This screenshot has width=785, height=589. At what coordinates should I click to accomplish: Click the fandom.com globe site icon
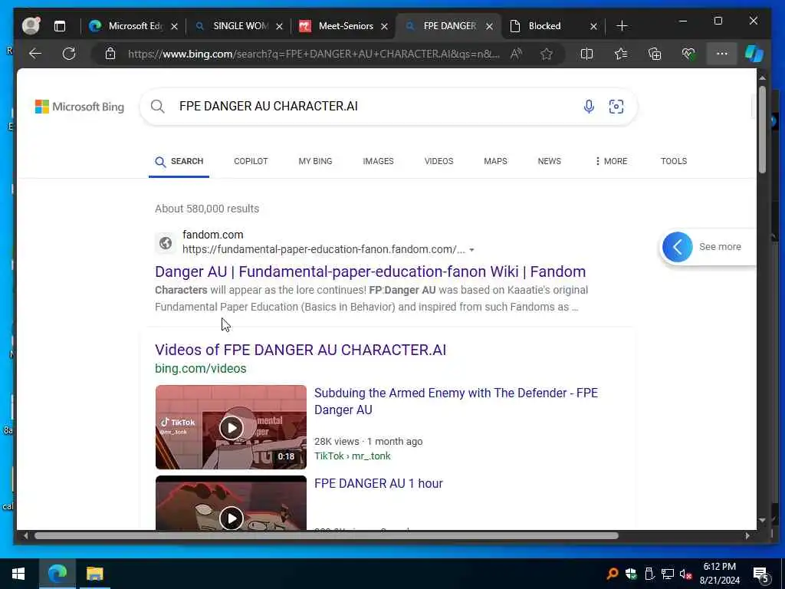(166, 243)
